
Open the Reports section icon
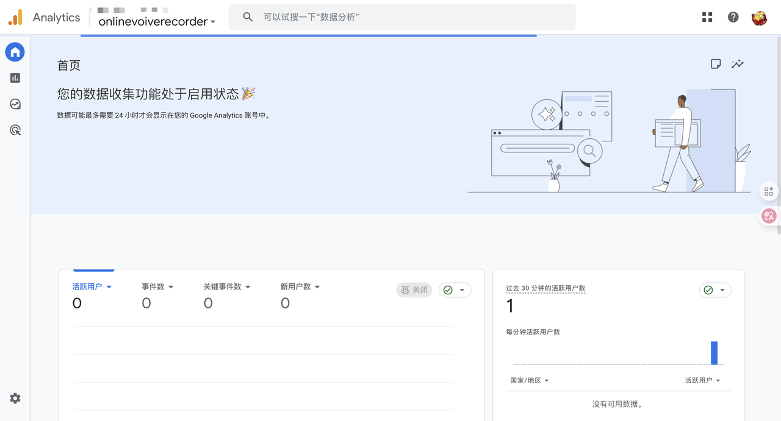coord(15,78)
